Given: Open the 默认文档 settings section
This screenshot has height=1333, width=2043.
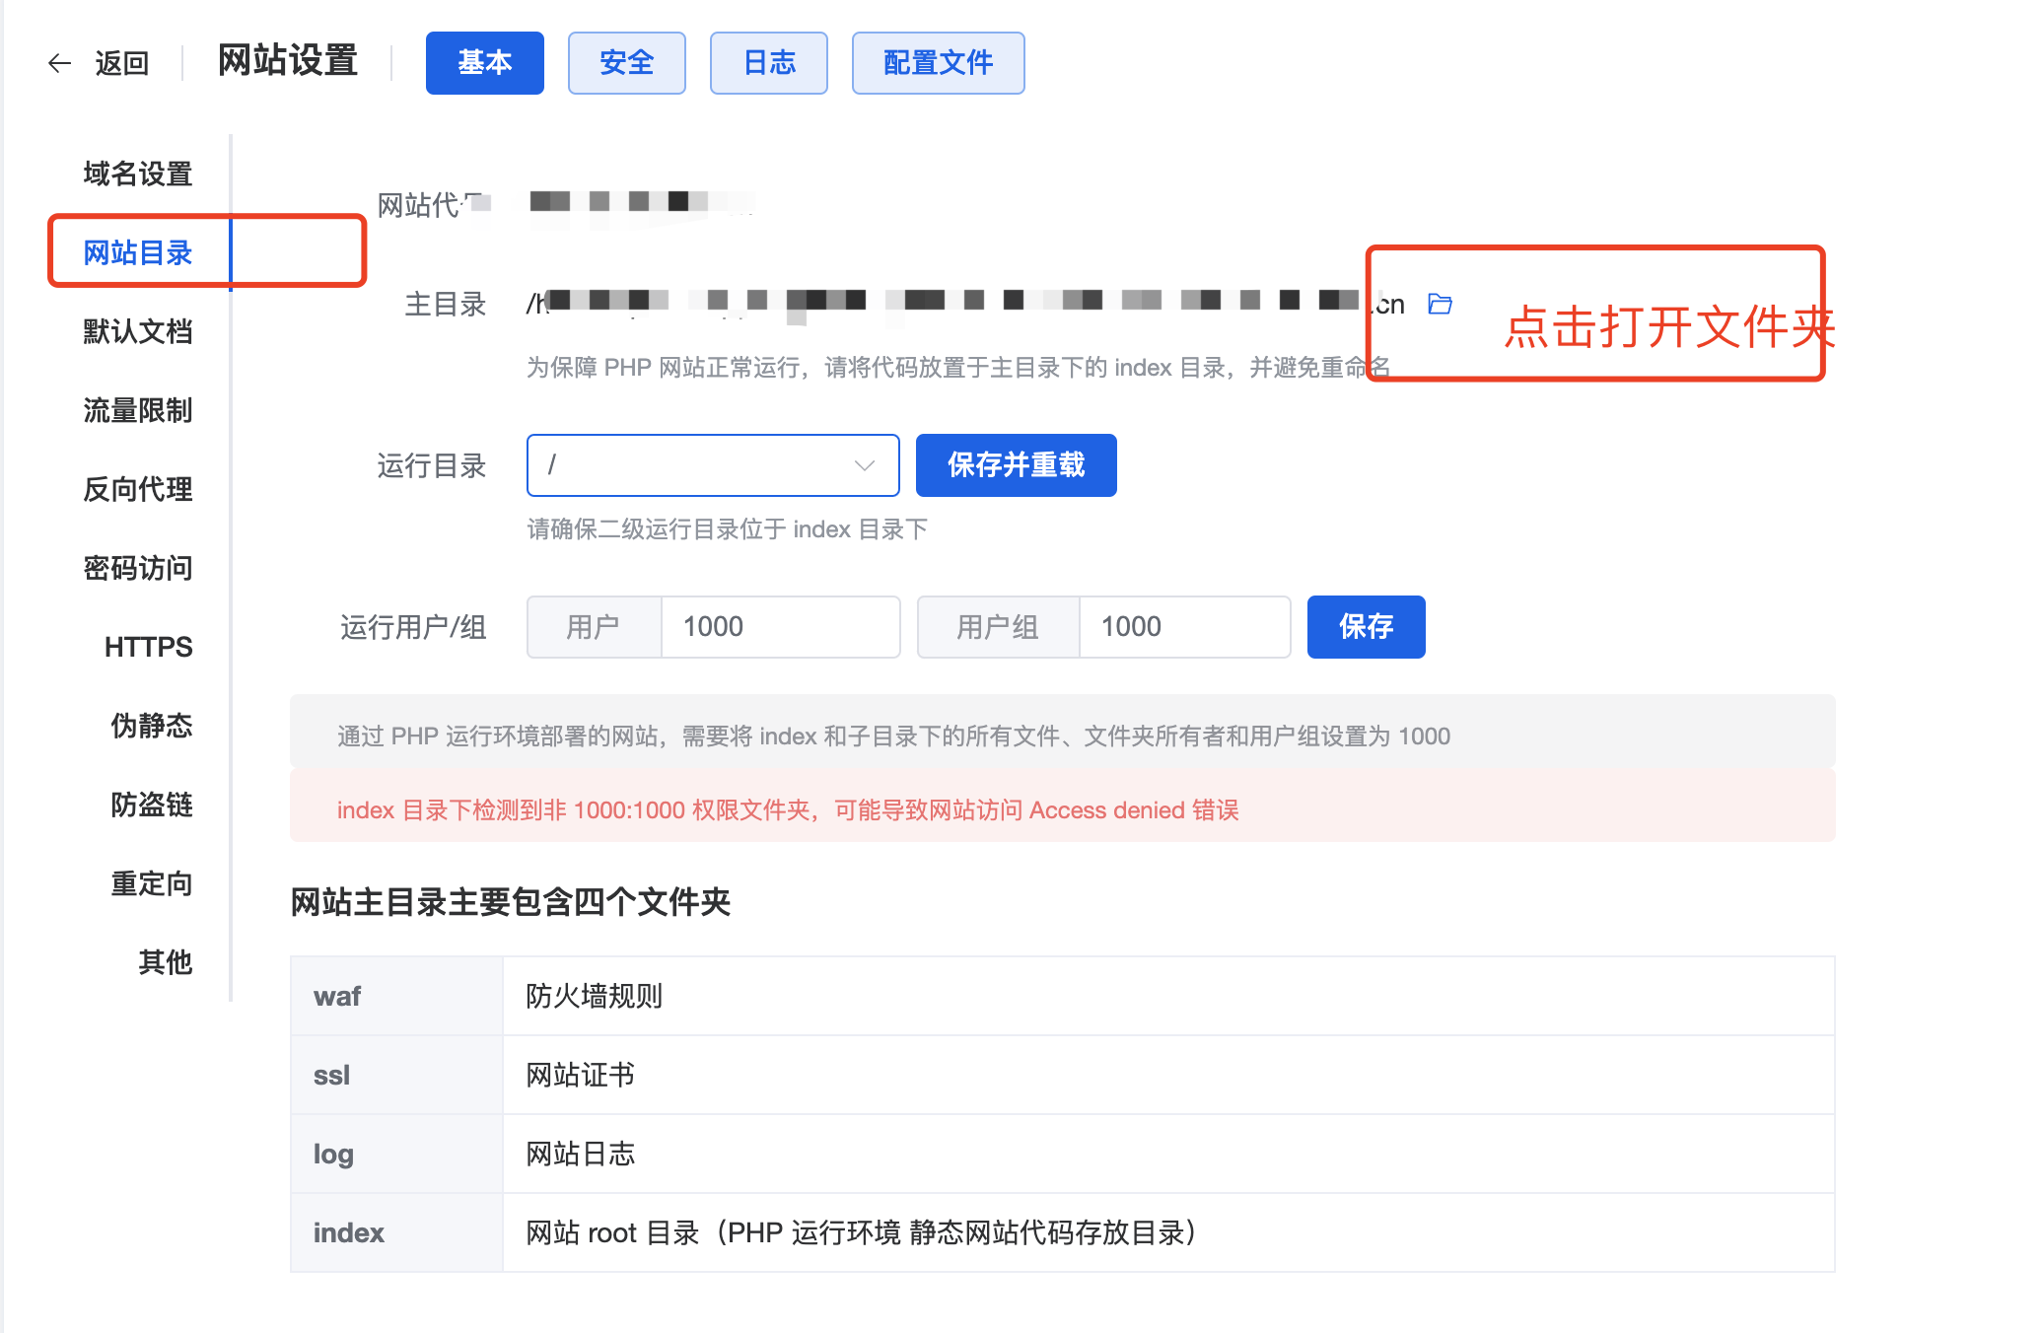Looking at the screenshot, I should tap(137, 331).
